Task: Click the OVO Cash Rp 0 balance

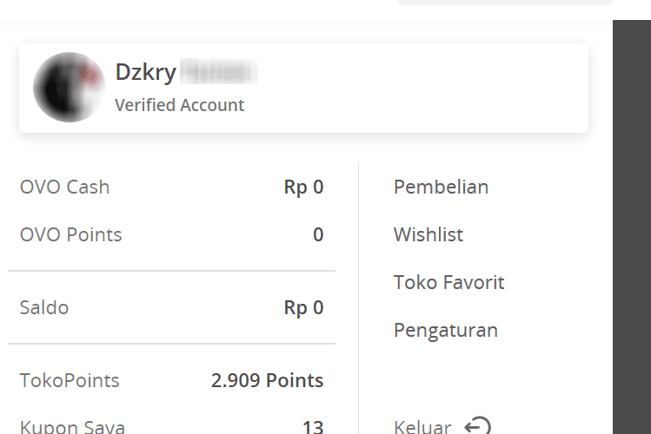Action: 303,187
